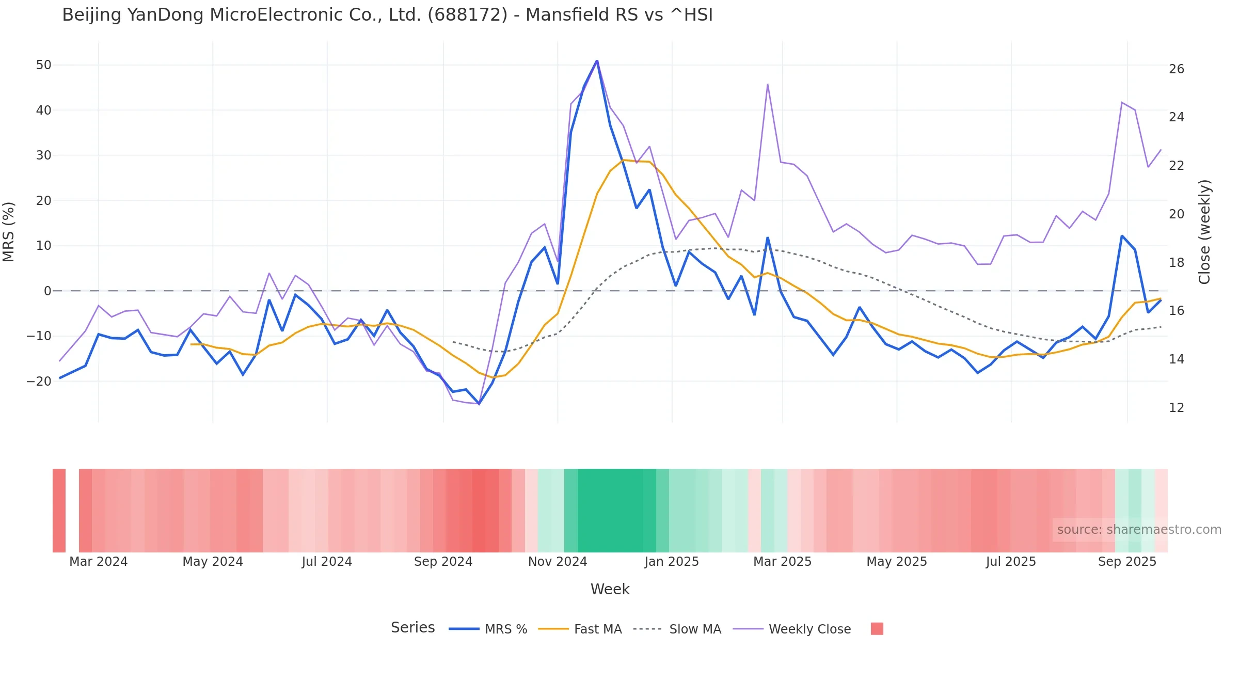The height and width of the screenshot is (697, 1239).
Task: Click the '24' close axis tick
Action: click(1177, 117)
